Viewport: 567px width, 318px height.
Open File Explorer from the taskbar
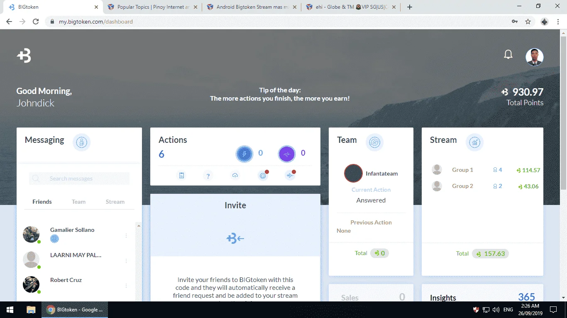tap(31, 309)
